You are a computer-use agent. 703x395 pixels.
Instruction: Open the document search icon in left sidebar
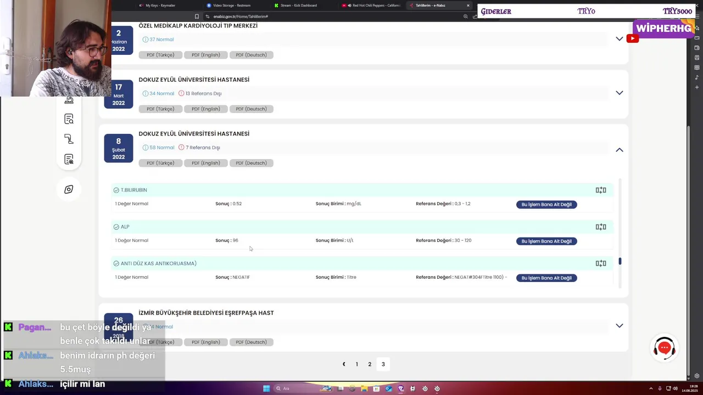(69, 119)
